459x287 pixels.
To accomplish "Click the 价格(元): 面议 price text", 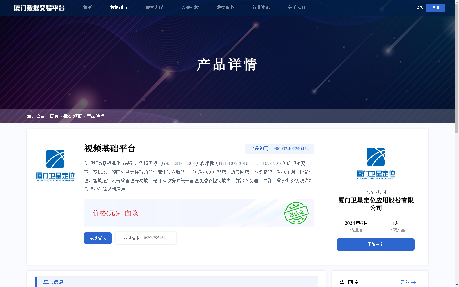I will [x=115, y=213].
